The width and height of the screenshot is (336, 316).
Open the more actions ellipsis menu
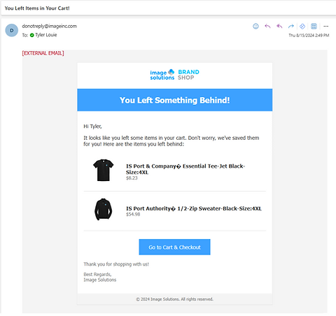(326, 27)
